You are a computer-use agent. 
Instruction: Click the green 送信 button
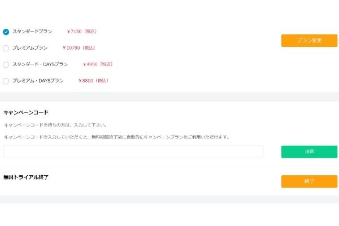309,151
